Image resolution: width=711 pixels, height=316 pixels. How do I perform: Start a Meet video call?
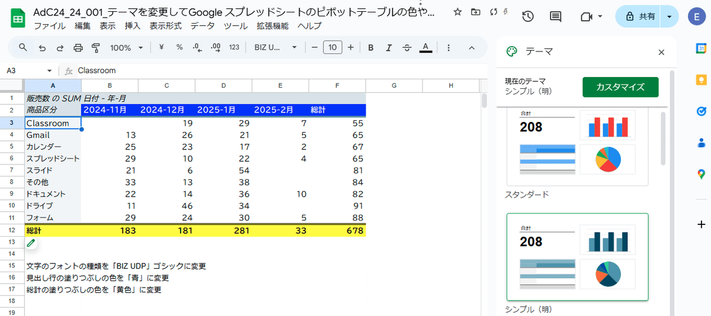point(587,17)
